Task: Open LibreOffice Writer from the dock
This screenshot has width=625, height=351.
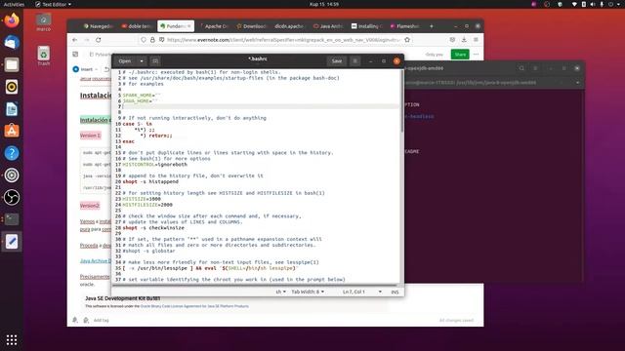Action: 12,108
